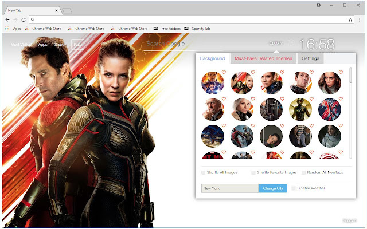Screen dimensions: 367x229
Task: Open a new browser tab with the plus tab
Action: pos(67,10)
